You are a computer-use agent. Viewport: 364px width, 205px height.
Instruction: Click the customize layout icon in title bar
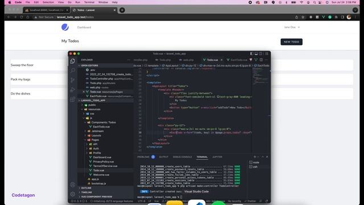point(267,54)
